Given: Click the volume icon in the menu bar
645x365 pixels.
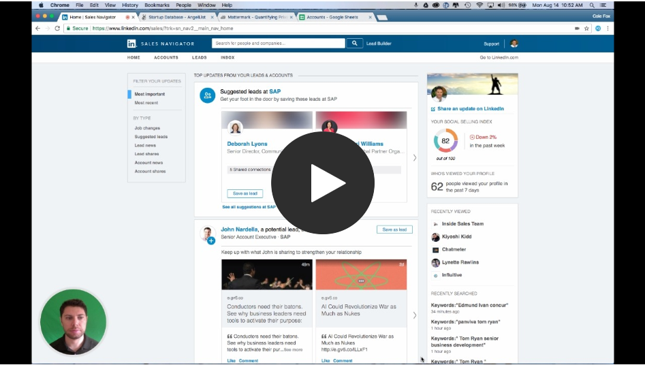Looking at the screenshot, I should click(x=501, y=5).
